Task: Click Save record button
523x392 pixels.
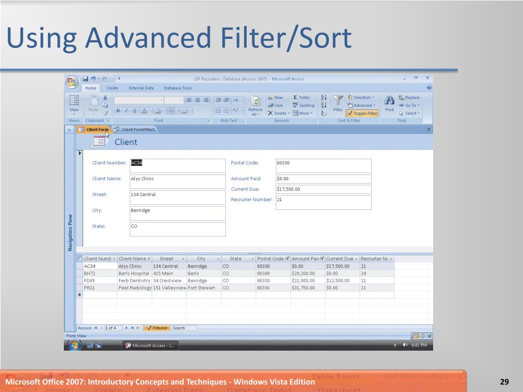Action: click(275, 105)
